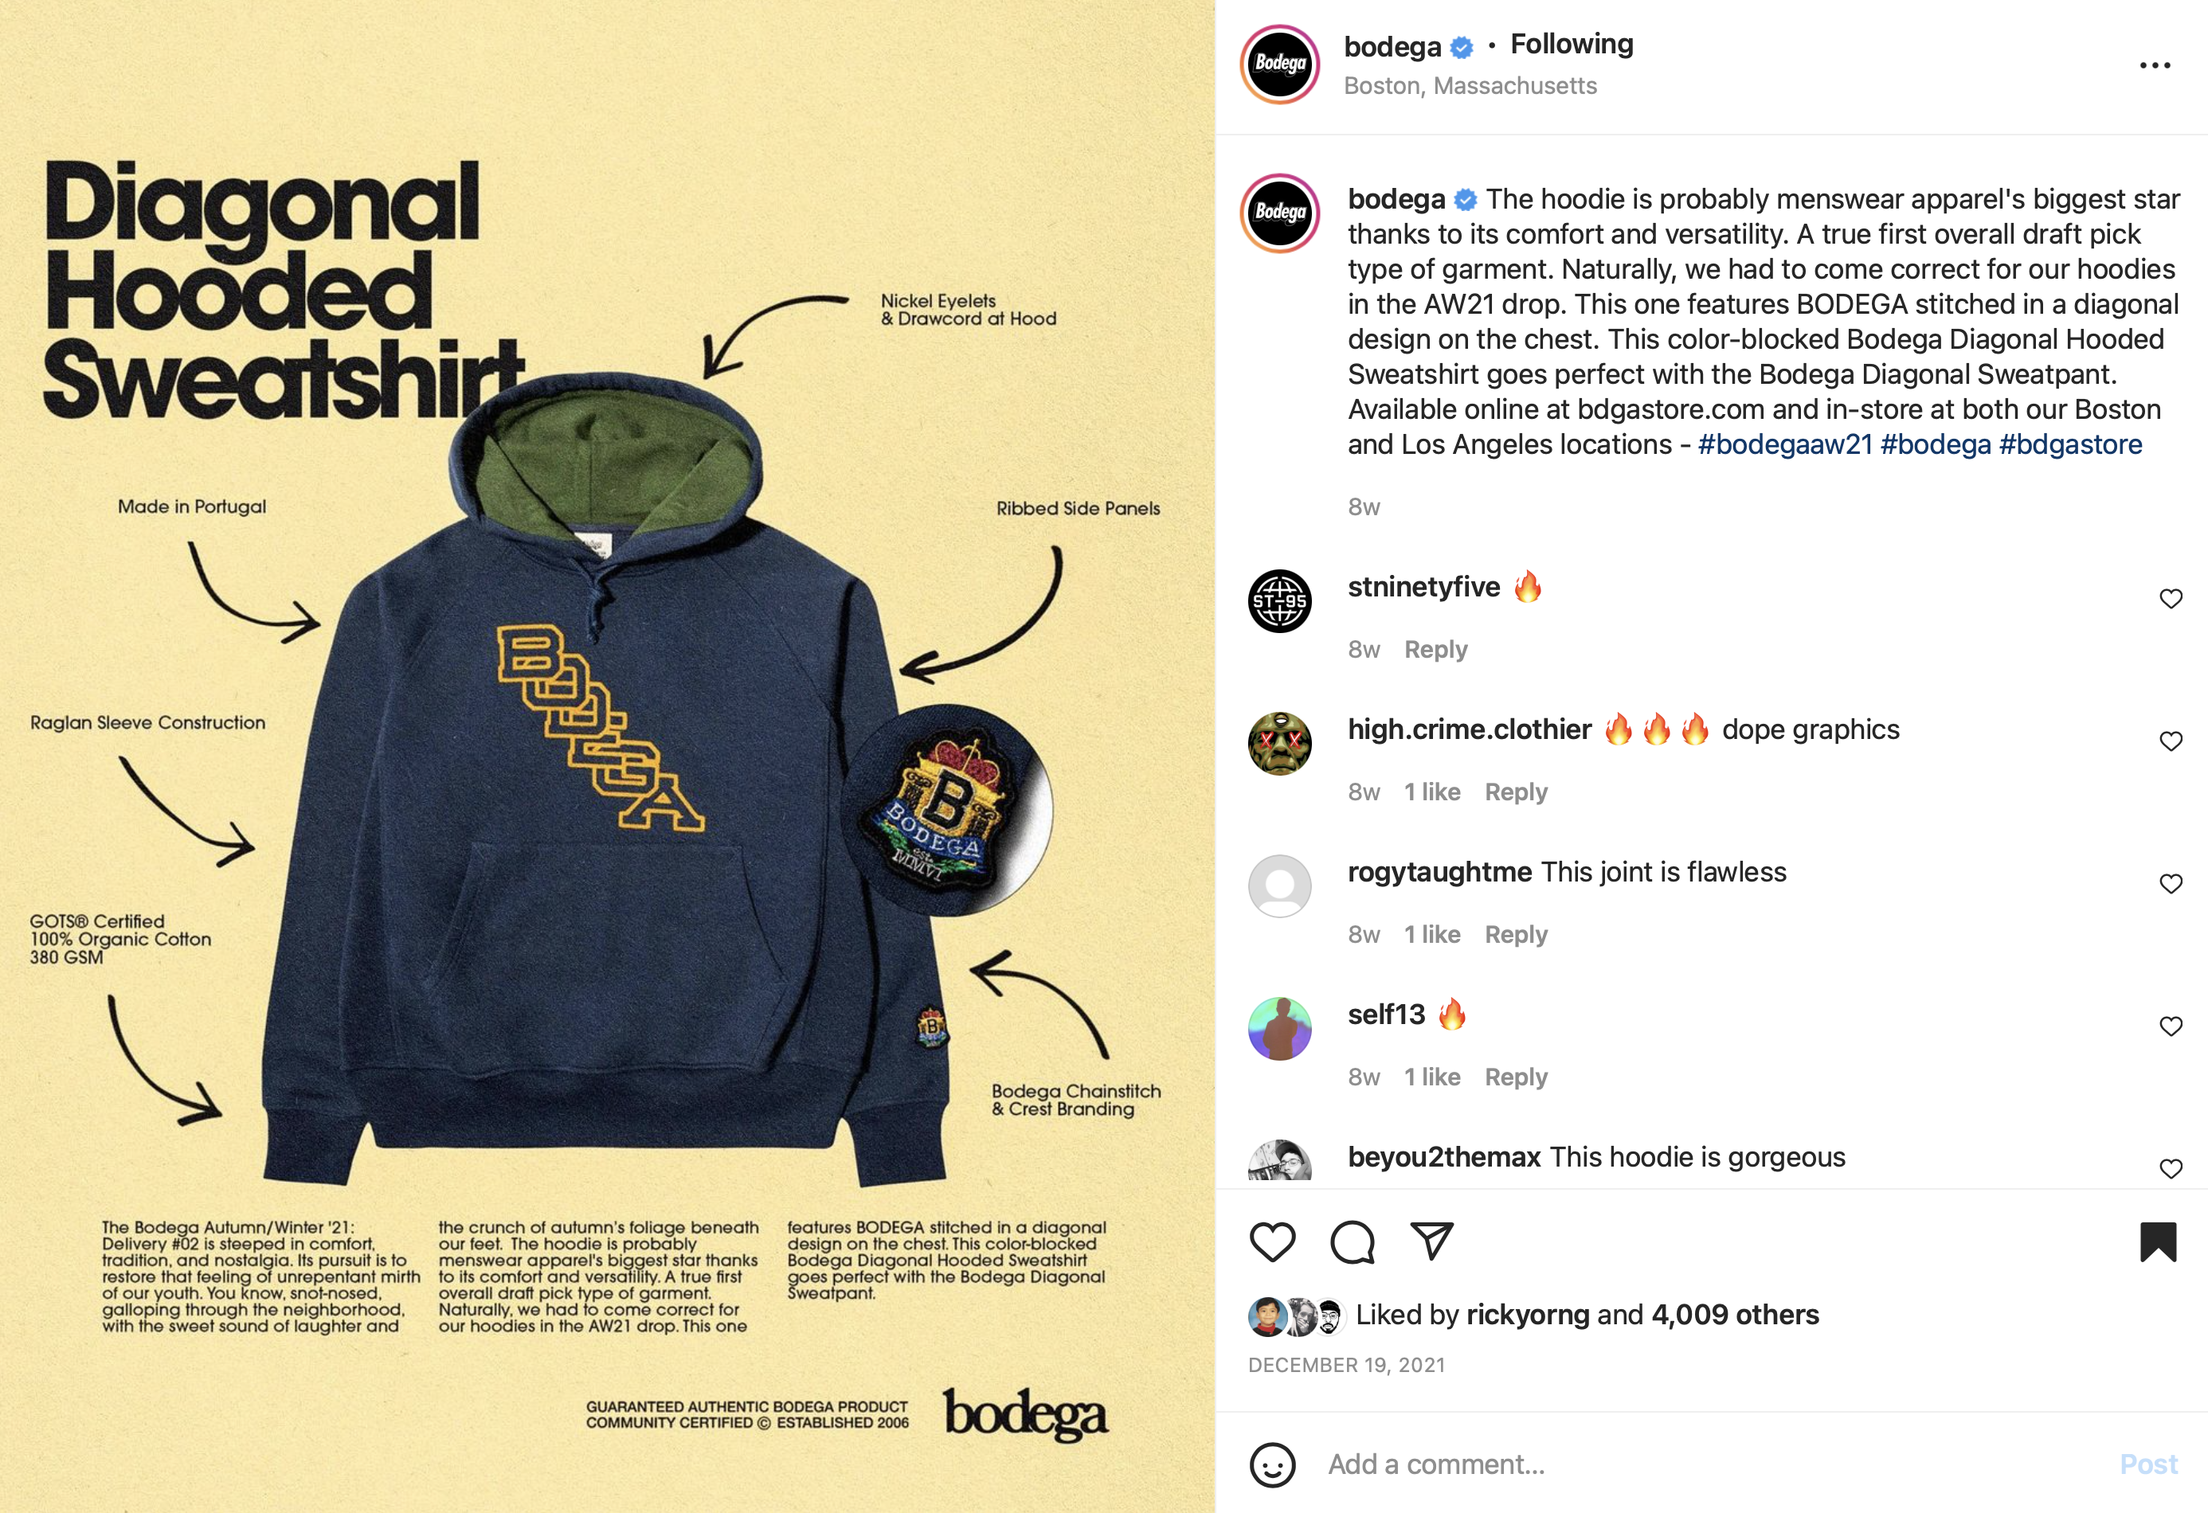Image resolution: width=2208 pixels, height=1513 pixels.
Task: Like stninetyfive's comment
Action: point(2170,598)
